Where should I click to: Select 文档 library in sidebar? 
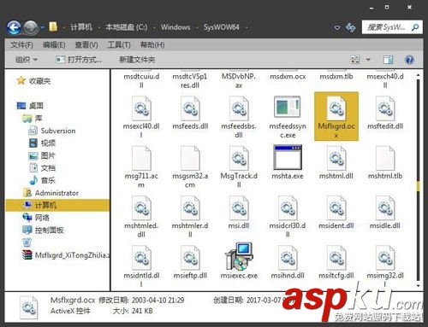point(42,168)
